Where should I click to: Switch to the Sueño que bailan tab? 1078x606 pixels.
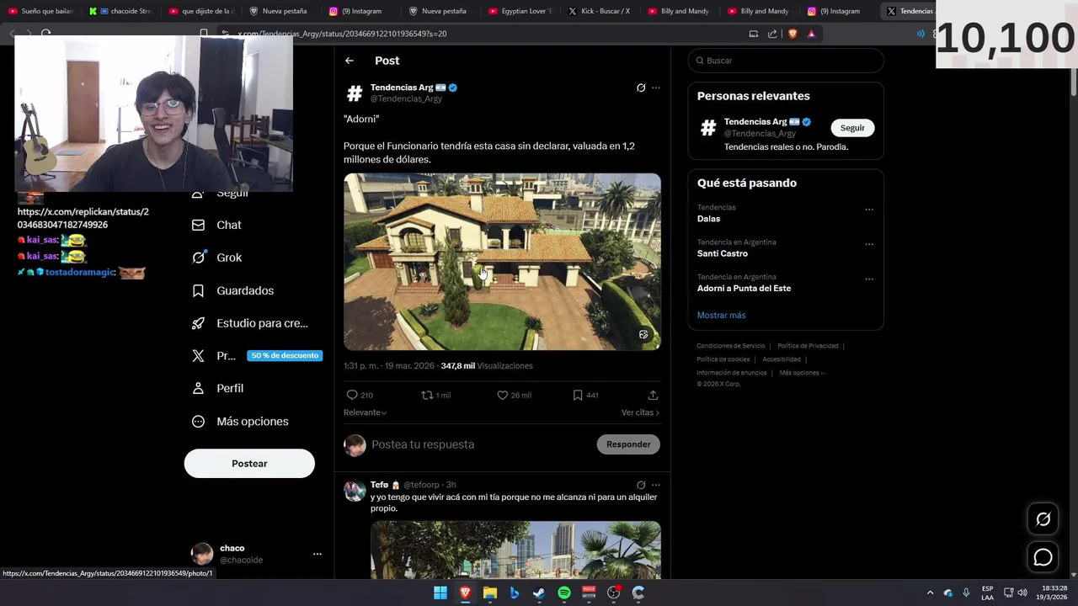tap(41, 11)
